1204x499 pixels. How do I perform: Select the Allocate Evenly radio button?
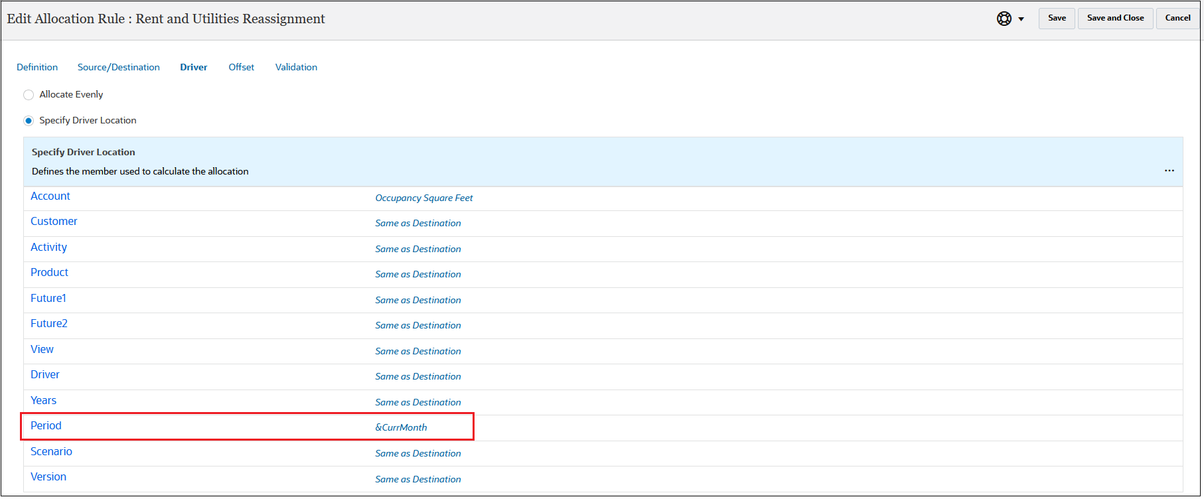click(29, 95)
